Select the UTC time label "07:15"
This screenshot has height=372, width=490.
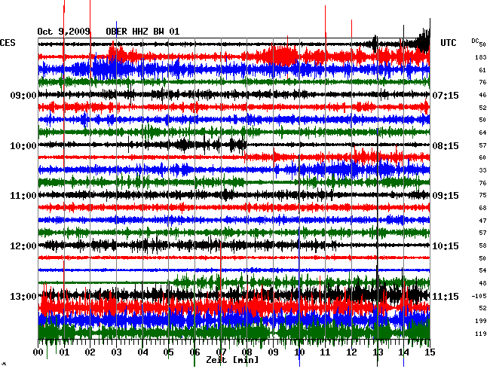click(x=446, y=95)
